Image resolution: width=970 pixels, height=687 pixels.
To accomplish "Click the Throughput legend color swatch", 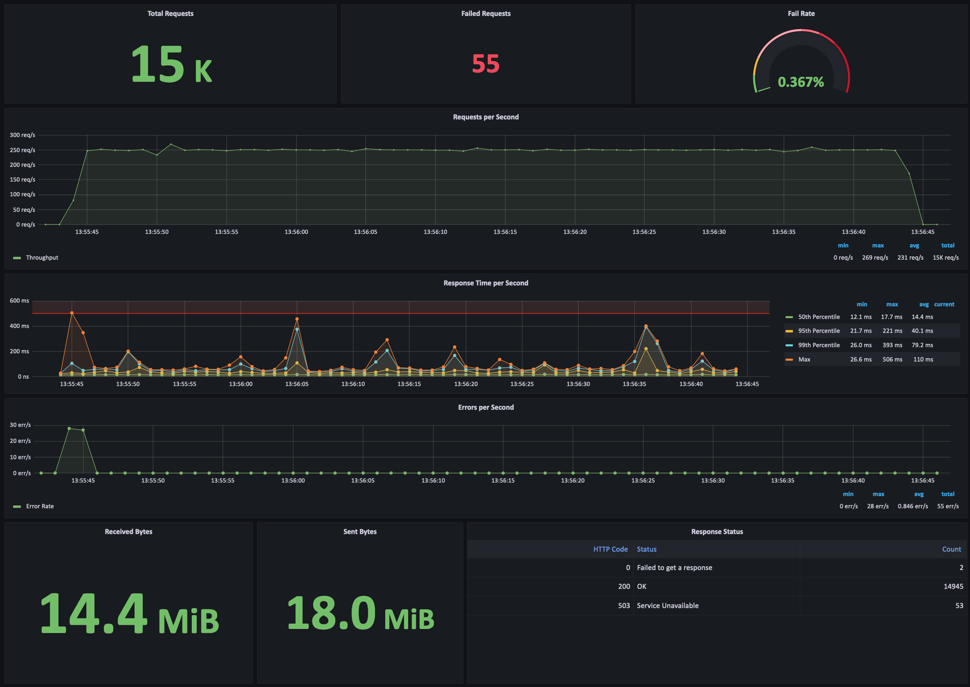I will point(17,258).
